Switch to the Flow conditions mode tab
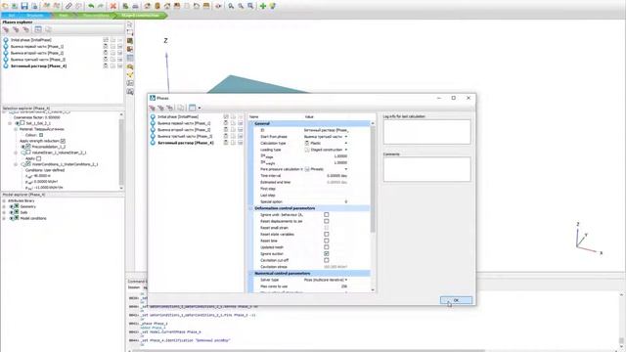The width and height of the screenshot is (626, 352). 96,16
